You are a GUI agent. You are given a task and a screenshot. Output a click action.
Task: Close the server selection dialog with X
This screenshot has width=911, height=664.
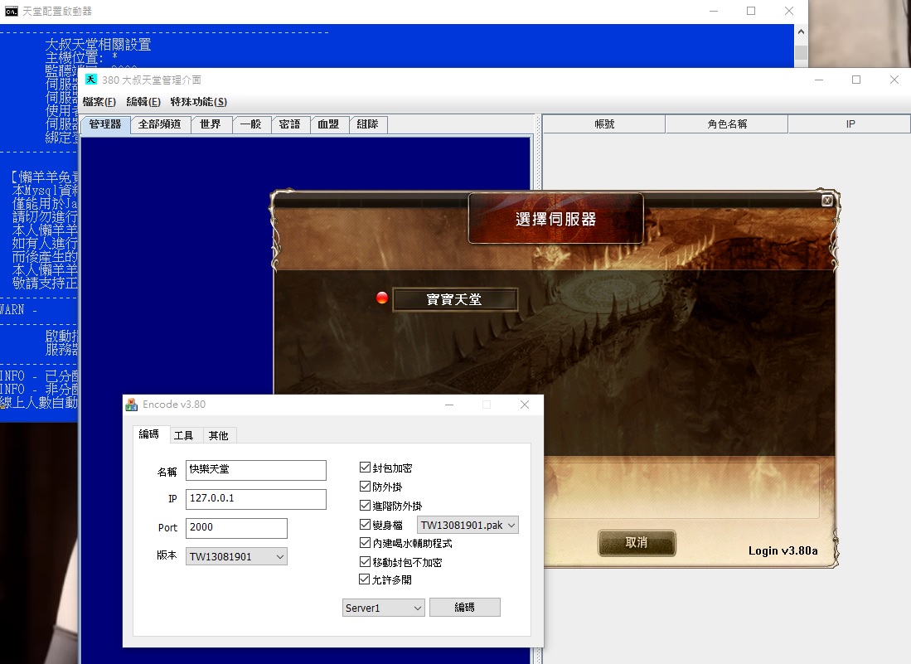tap(827, 201)
